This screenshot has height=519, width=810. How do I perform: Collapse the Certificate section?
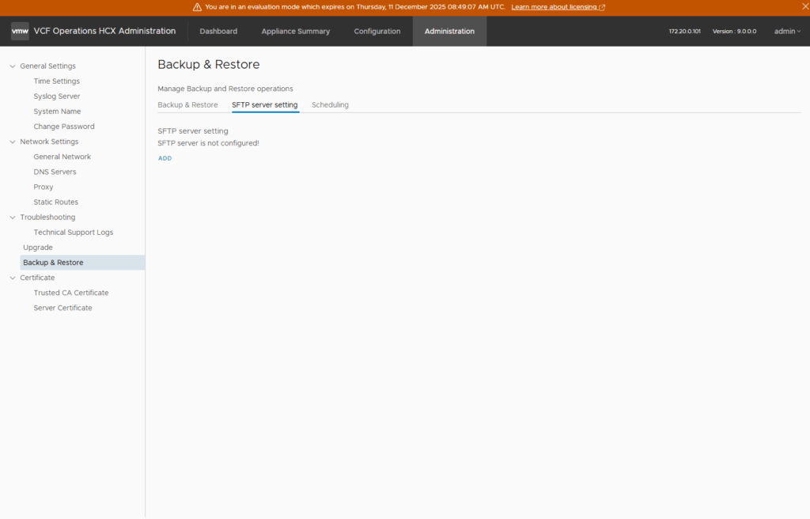(13, 278)
